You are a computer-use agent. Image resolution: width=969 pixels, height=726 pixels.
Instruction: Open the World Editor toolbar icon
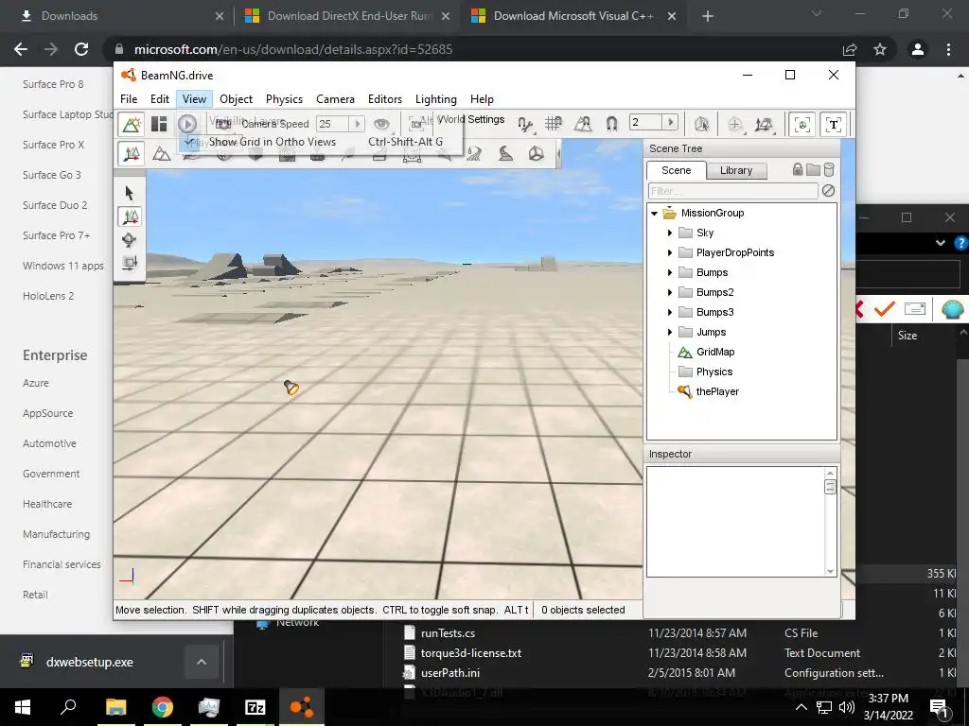click(131, 124)
